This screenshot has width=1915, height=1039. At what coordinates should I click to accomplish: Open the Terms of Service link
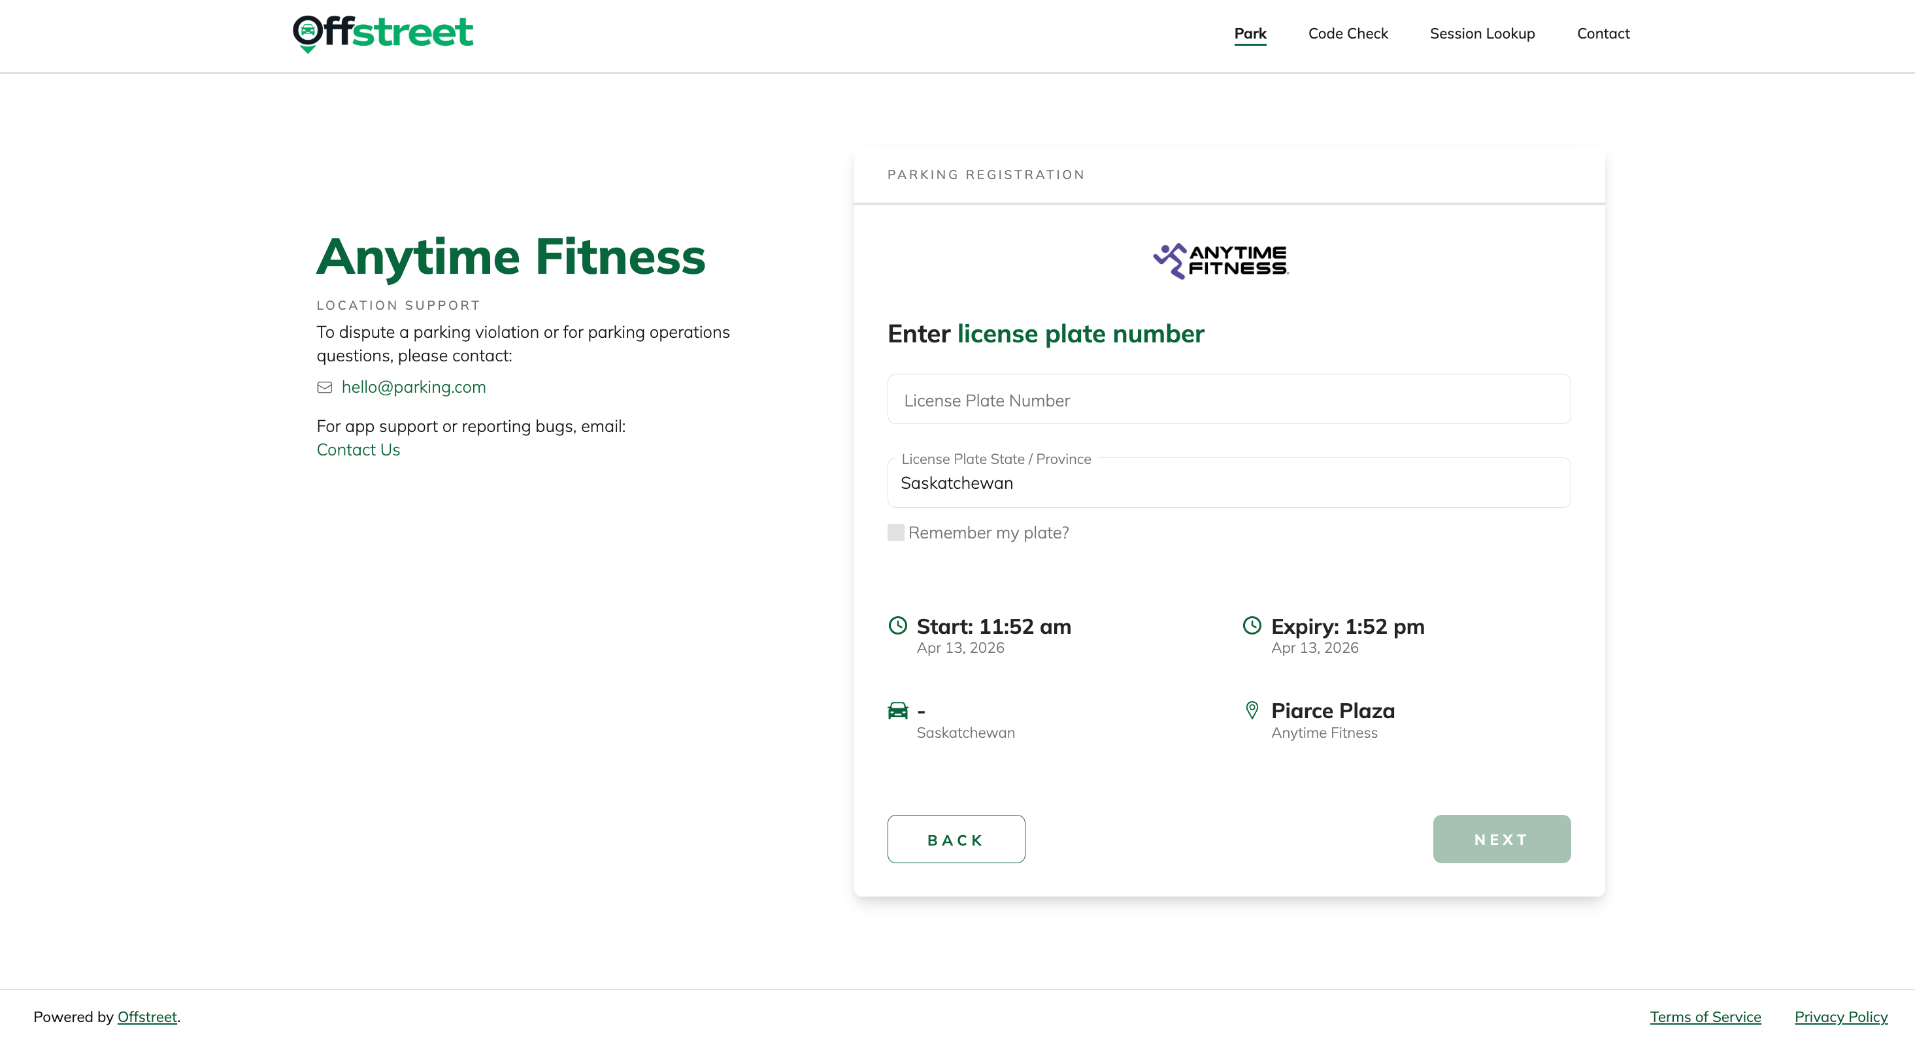tap(1705, 1017)
